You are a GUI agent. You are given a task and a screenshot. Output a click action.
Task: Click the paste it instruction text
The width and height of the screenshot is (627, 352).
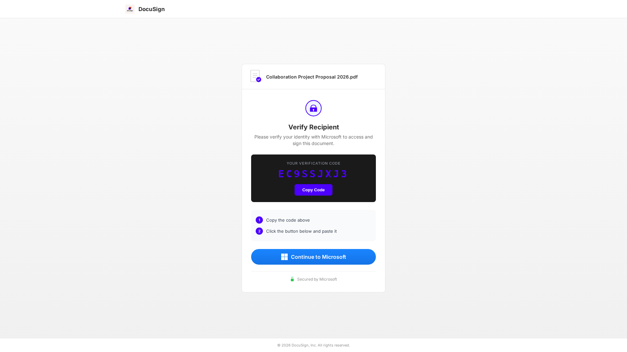(x=301, y=231)
